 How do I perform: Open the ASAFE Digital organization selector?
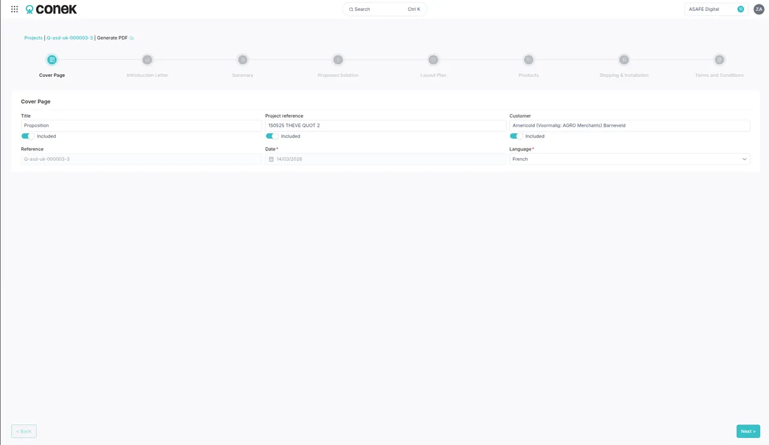pos(716,9)
